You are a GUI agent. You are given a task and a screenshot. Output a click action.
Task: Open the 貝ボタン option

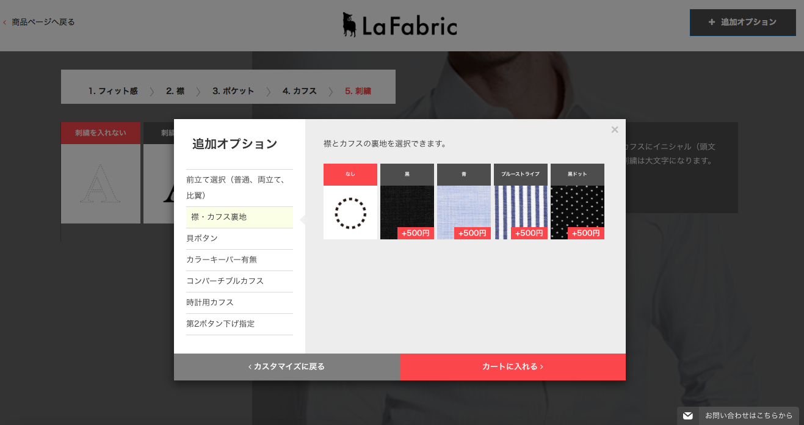coord(239,239)
